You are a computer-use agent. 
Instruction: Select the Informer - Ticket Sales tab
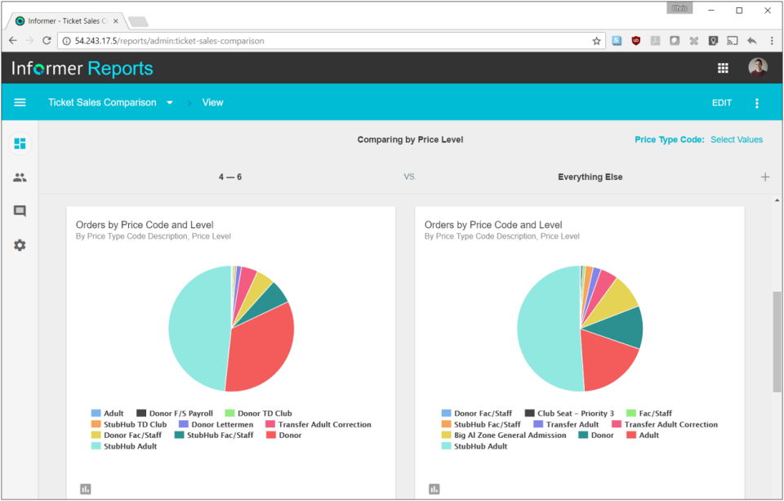[x=67, y=21]
